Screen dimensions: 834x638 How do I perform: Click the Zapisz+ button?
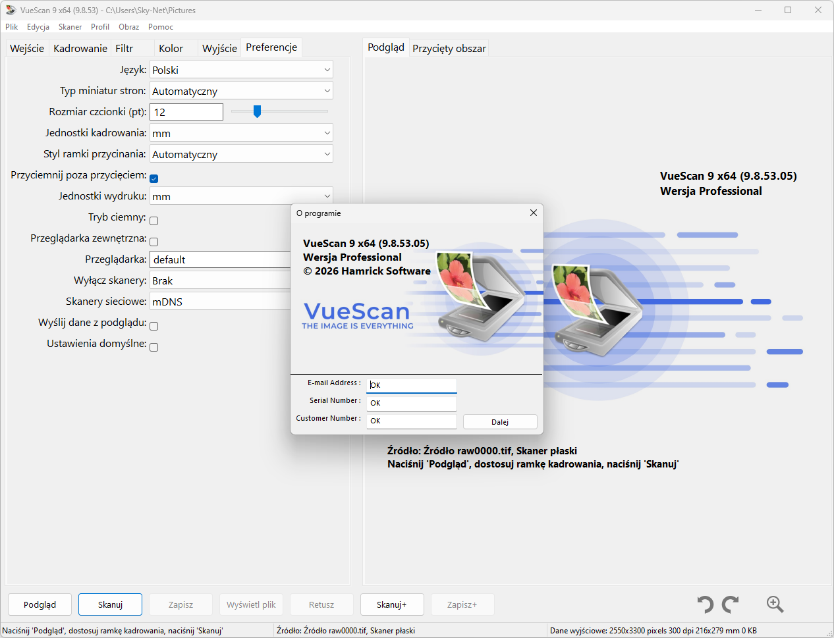[x=462, y=604]
